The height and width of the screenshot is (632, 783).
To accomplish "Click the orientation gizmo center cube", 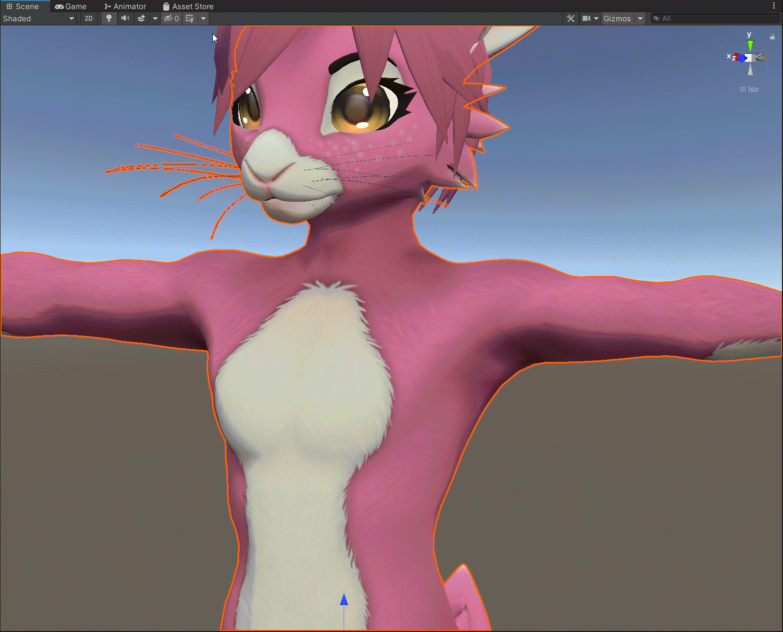I will click(750, 57).
